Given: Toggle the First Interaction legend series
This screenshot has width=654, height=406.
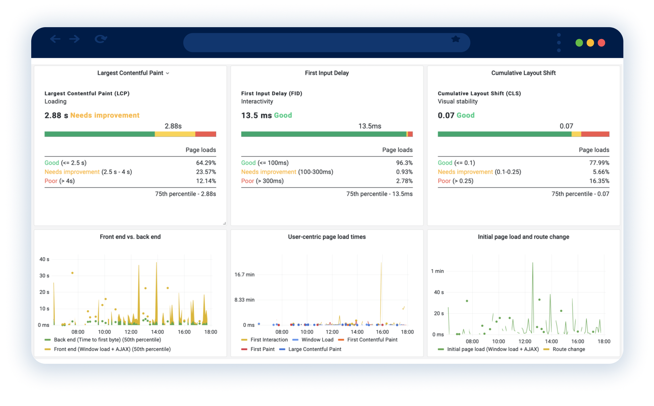Looking at the screenshot, I should coord(269,339).
